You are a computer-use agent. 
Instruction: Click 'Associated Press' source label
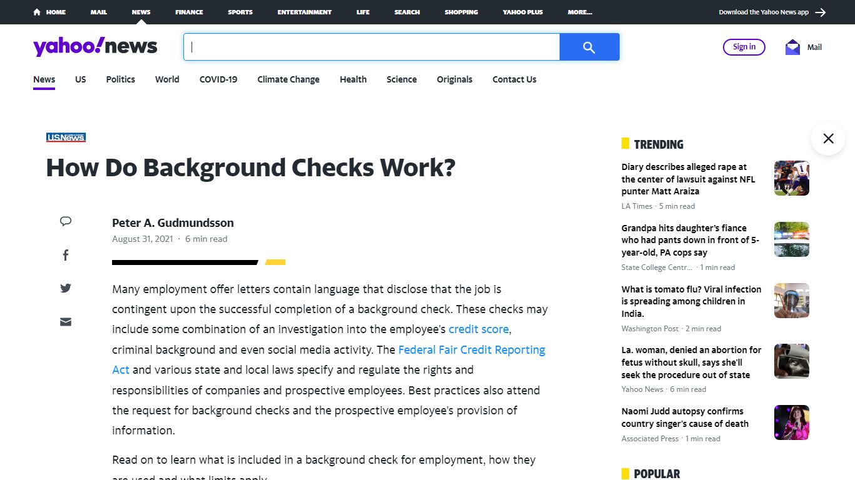(650, 439)
